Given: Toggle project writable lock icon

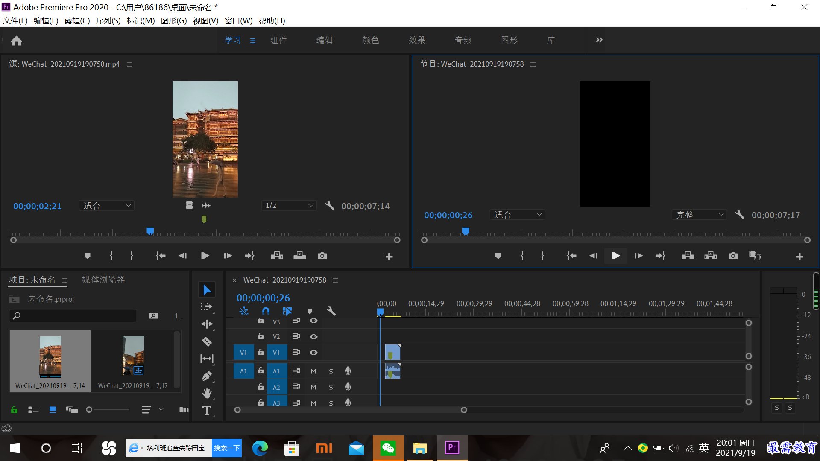Looking at the screenshot, I should pyautogui.click(x=14, y=410).
